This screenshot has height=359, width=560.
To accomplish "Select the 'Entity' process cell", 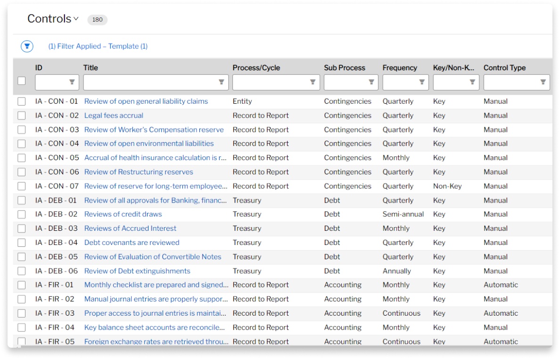I will (x=242, y=101).
